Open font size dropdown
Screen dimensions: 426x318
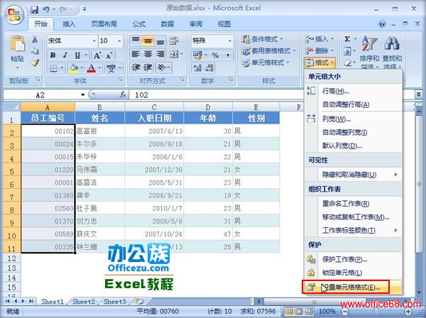(x=119, y=41)
